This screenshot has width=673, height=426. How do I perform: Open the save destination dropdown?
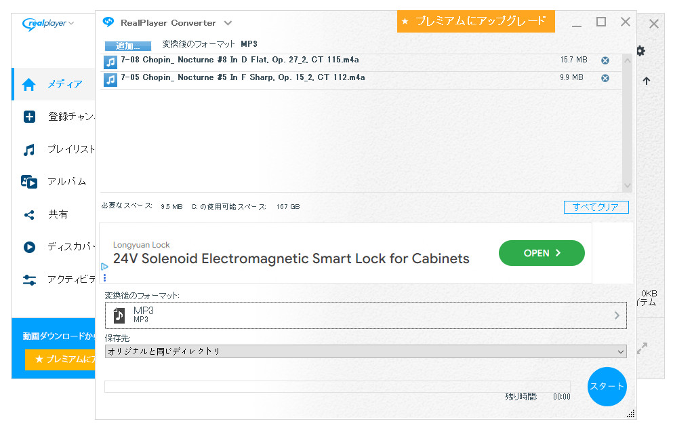(x=365, y=351)
